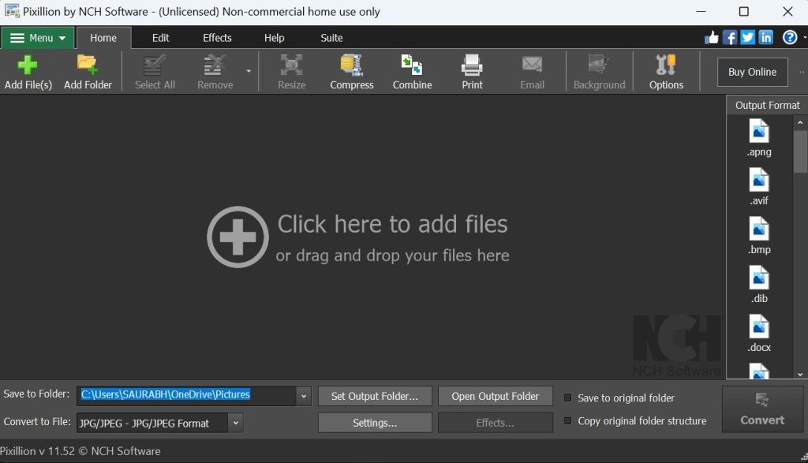The height and width of the screenshot is (463, 808).
Task: Click the Open Output Folder button
Action: coord(496,396)
